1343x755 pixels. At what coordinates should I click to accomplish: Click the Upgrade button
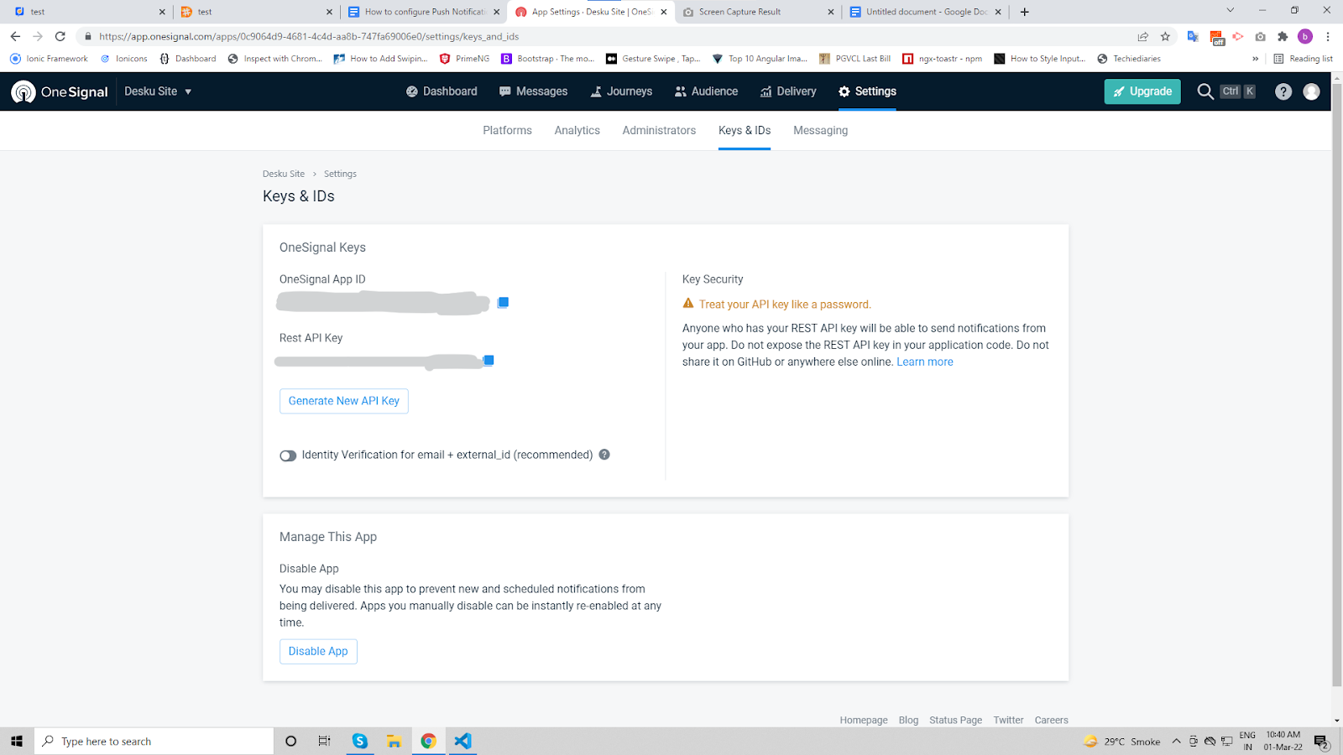(x=1142, y=91)
